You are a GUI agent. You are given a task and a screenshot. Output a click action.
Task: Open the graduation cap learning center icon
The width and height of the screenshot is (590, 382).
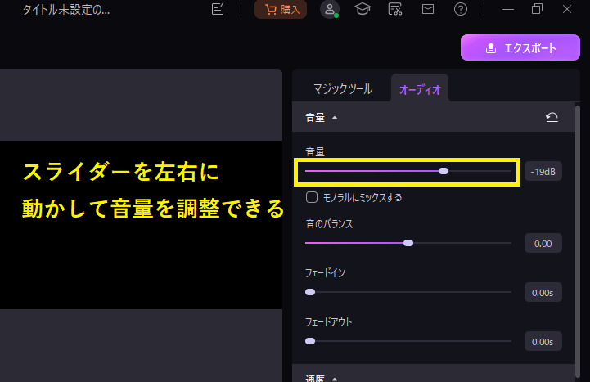pos(362,9)
